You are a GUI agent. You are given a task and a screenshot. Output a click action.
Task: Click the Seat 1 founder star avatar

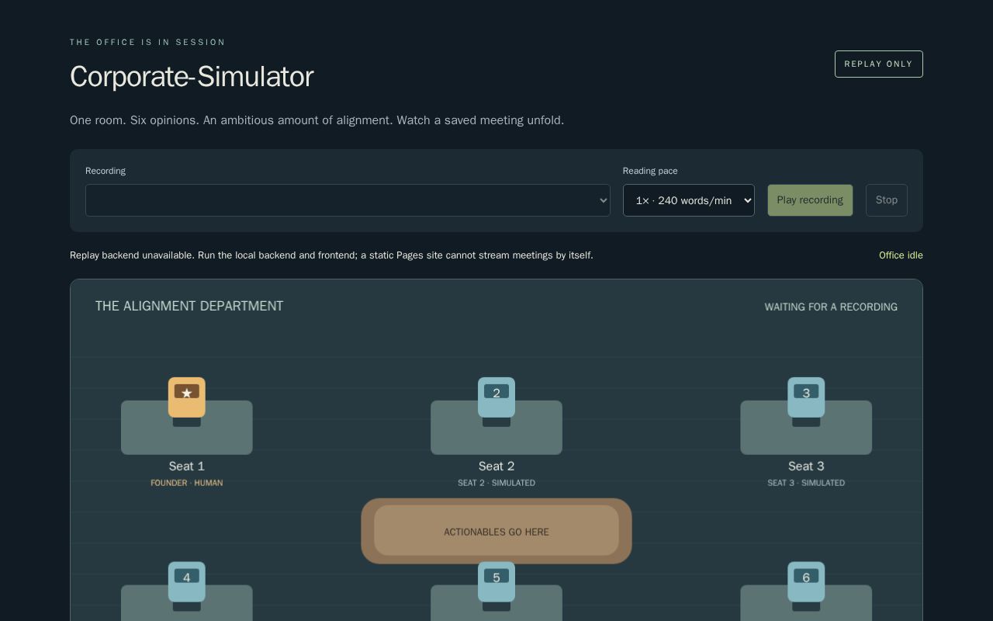click(187, 397)
